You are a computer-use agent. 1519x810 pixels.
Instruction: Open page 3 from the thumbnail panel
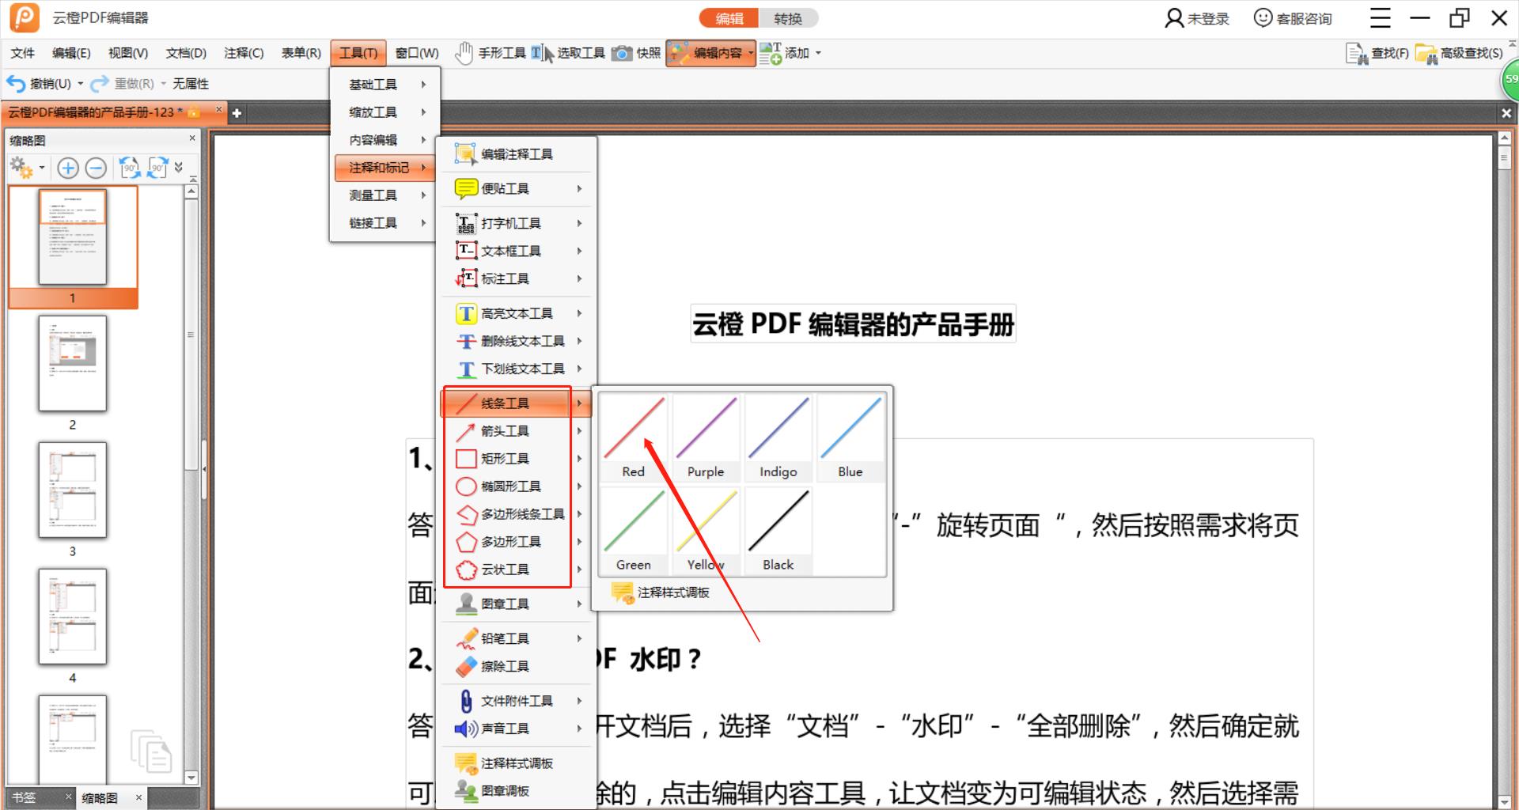pos(73,490)
